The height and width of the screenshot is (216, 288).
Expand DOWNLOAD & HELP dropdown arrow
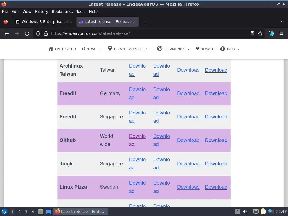(150, 49)
